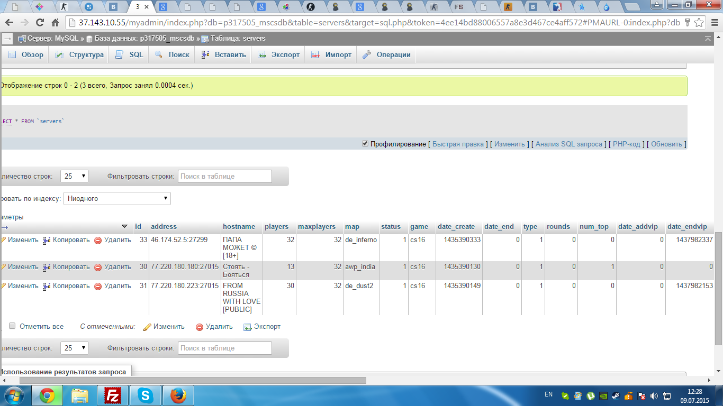
Task: Click the home icon in browser toolbar
Action: (x=55, y=23)
